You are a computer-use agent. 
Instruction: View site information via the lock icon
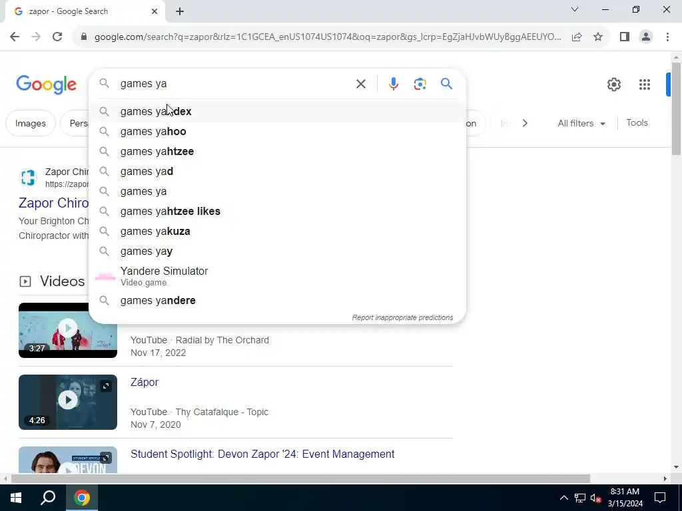(84, 37)
